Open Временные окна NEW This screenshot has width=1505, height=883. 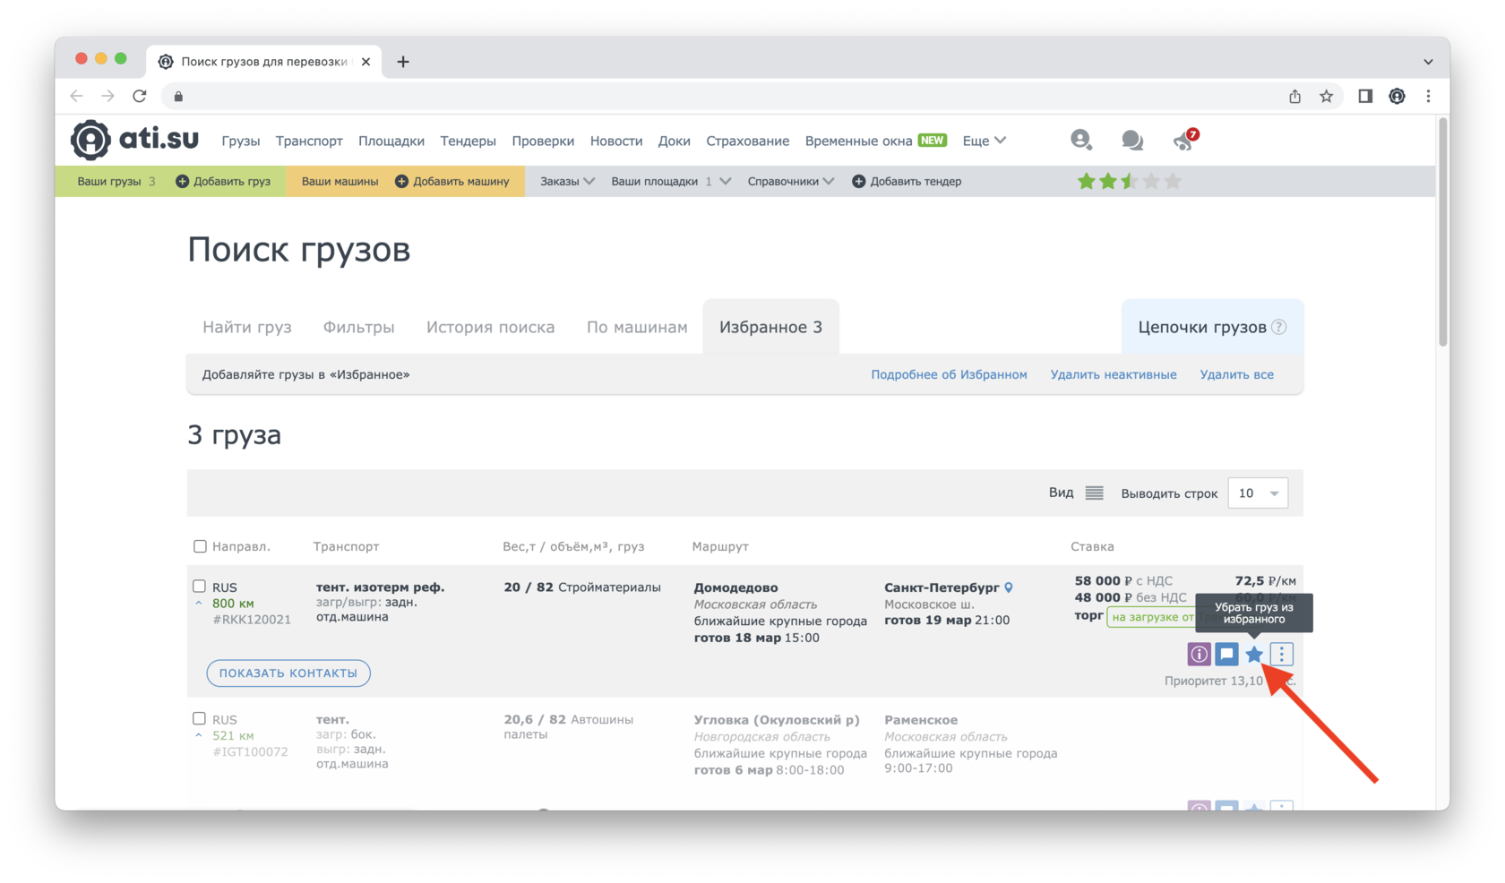(876, 141)
